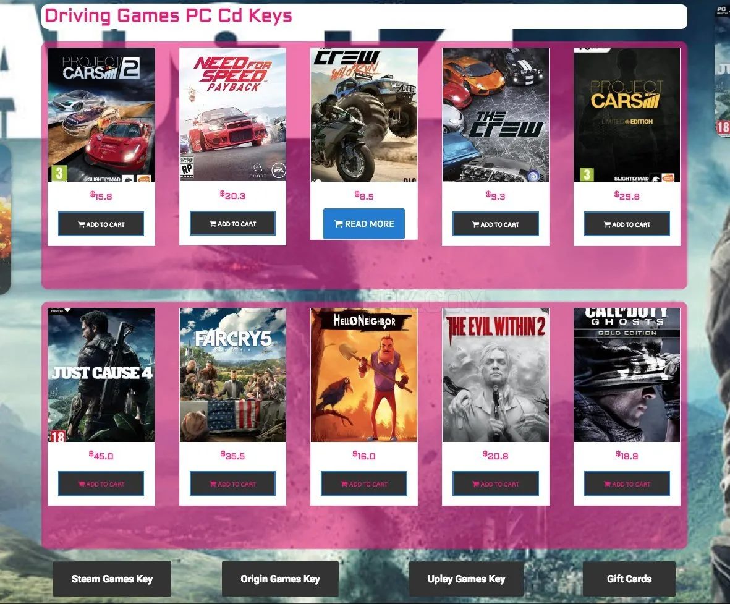Open Just Cause 4 cover image
This screenshot has height=604, width=730.
pos(101,375)
